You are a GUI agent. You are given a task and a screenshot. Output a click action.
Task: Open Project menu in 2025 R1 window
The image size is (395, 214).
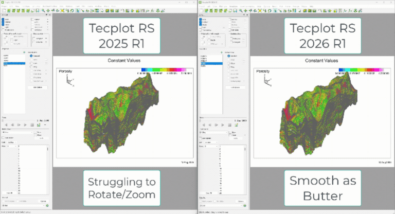coord(5,6)
